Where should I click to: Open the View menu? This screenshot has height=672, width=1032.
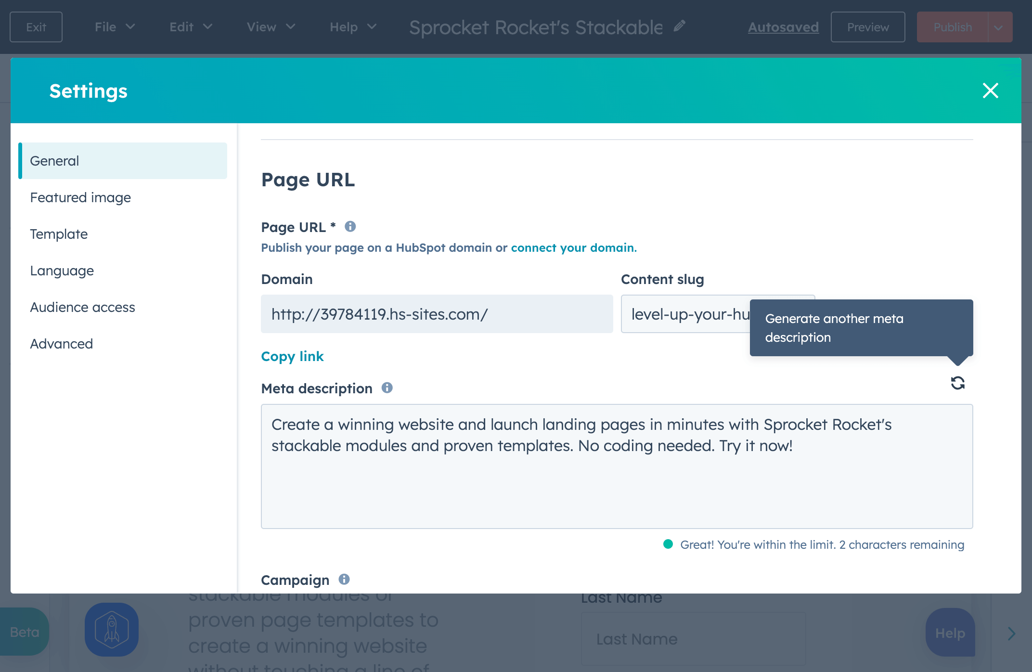click(271, 27)
